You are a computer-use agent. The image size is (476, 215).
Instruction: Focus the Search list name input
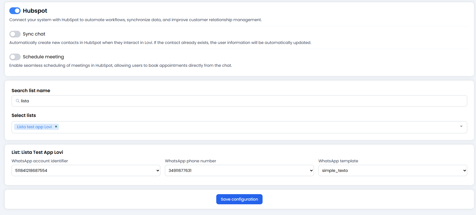click(239, 101)
